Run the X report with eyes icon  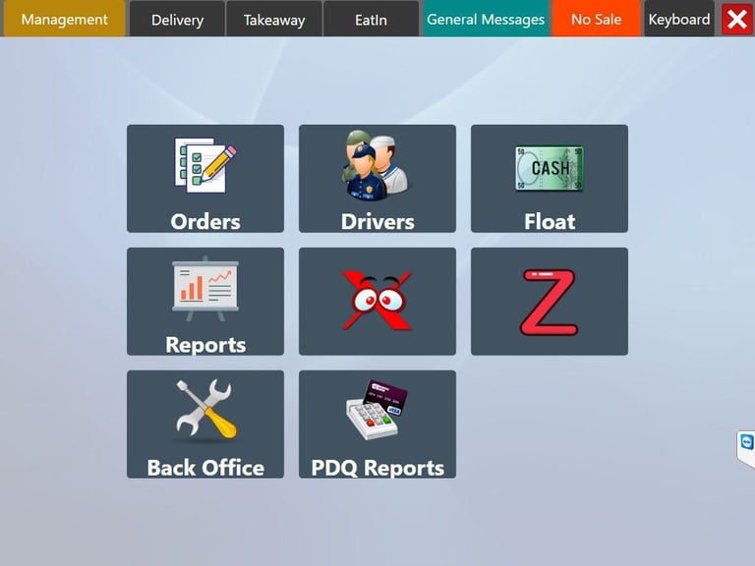point(377,302)
